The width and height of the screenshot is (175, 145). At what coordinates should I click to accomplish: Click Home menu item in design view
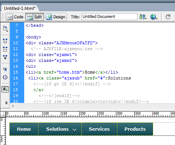click(x=24, y=129)
